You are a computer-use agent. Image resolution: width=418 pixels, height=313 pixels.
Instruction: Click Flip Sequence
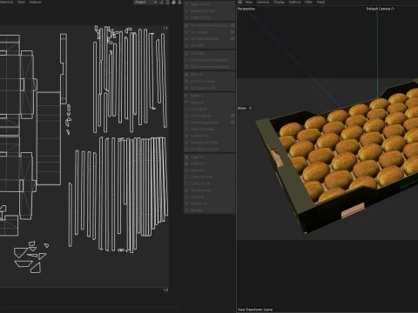pyautogui.click(x=209, y=190)
